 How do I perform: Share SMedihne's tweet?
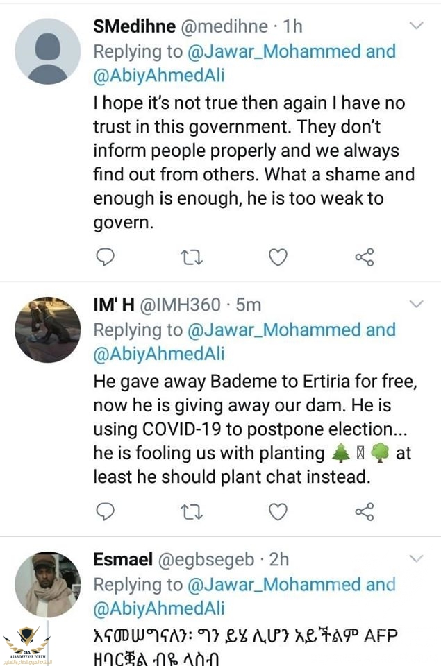coord(365,257)
